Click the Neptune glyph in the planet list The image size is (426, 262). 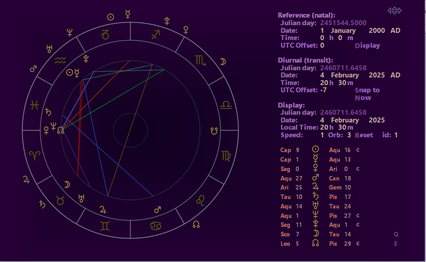[x=316, y=215]
